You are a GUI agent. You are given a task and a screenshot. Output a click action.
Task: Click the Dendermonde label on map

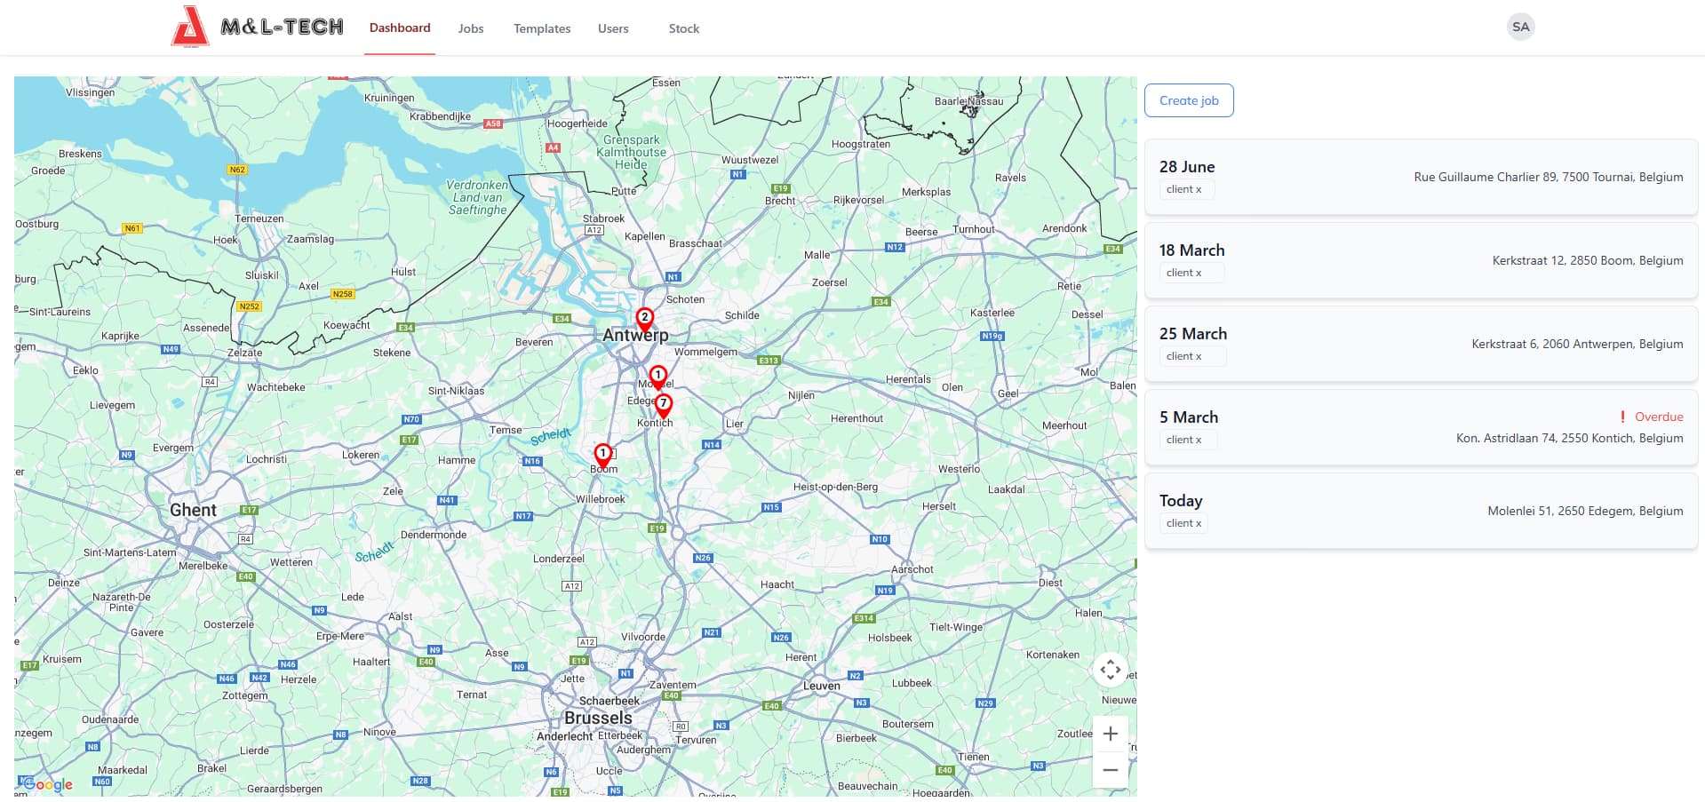[x=434, y=535]
